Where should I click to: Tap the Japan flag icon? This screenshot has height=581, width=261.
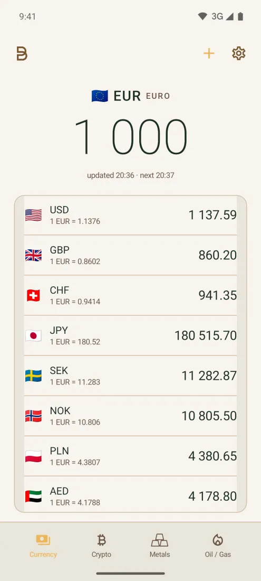click(33, 336)
